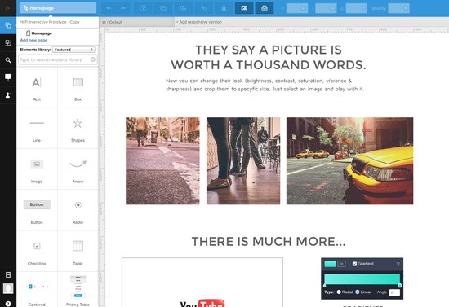Image resolution: width=449 pixels, height=307 pixels.
Task: Click the teal gradient color swatch
Action: pos(330,264)
